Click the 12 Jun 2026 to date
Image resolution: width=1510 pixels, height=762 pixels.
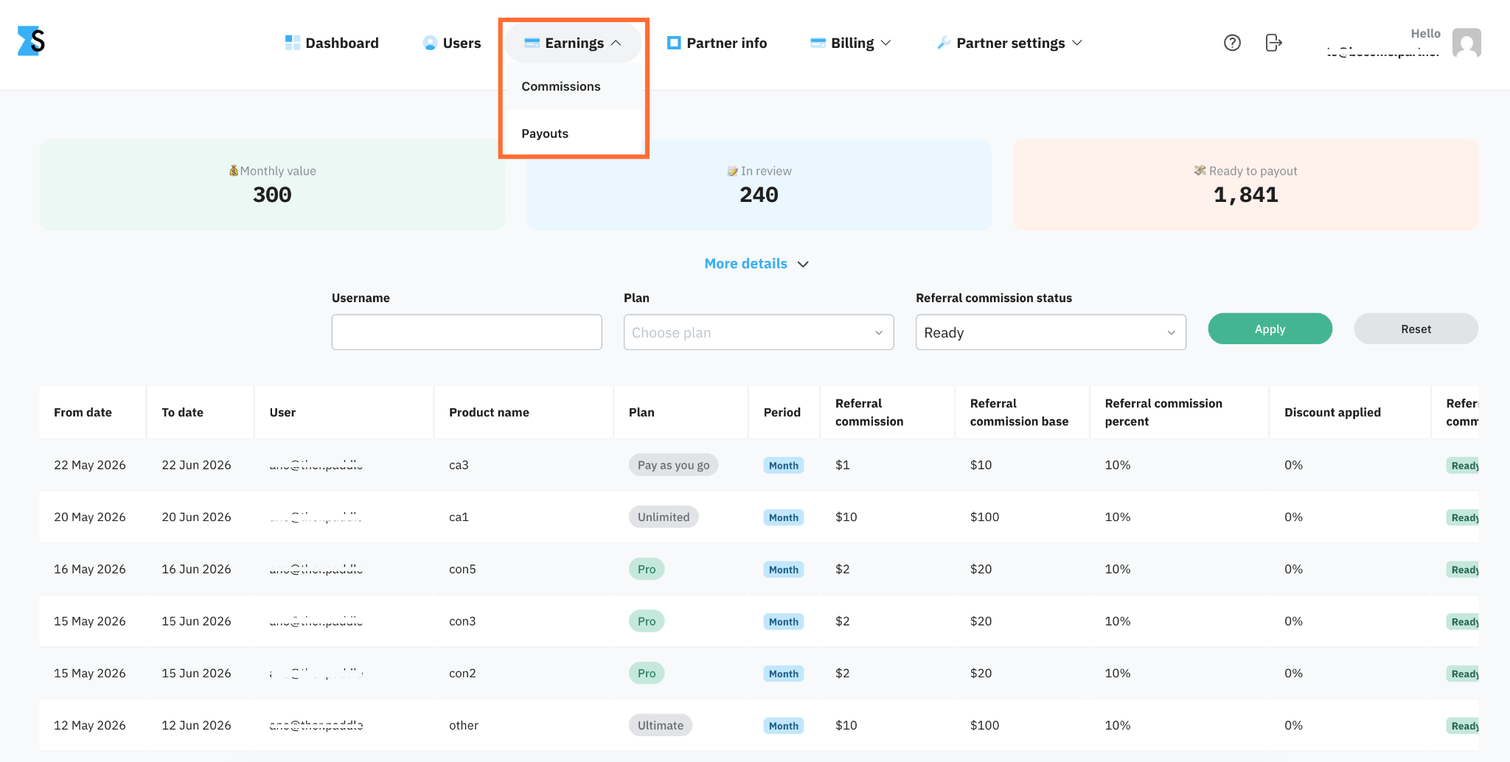click(196, 725)
